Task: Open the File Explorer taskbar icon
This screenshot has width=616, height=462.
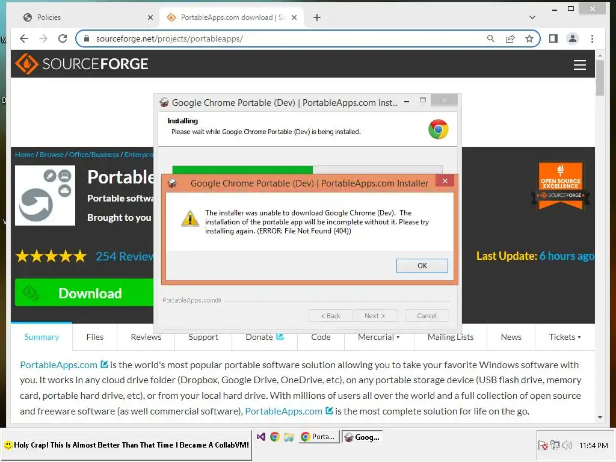Action: (x=289, y=437)
